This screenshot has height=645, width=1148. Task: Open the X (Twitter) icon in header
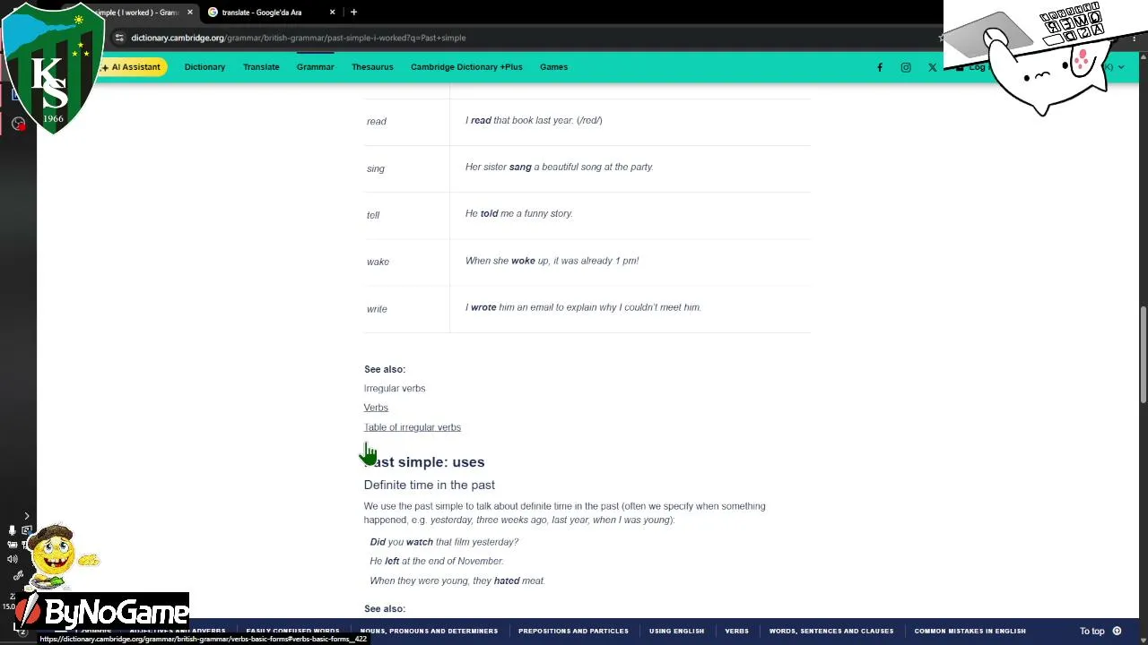coord(932,67)
